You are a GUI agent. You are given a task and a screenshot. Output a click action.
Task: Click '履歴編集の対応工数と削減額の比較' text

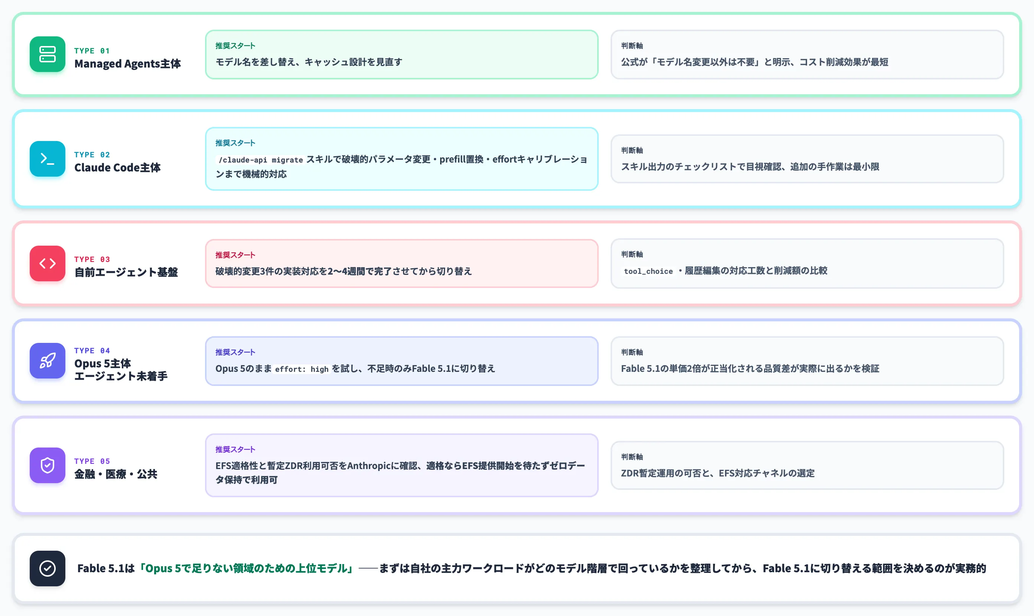coord(756,271)
